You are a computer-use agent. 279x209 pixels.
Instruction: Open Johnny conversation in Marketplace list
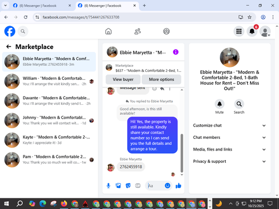pos(49,120)
